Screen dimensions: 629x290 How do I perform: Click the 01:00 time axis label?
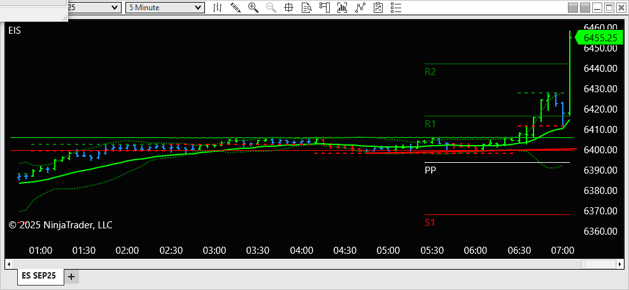(x=41, y=251)
